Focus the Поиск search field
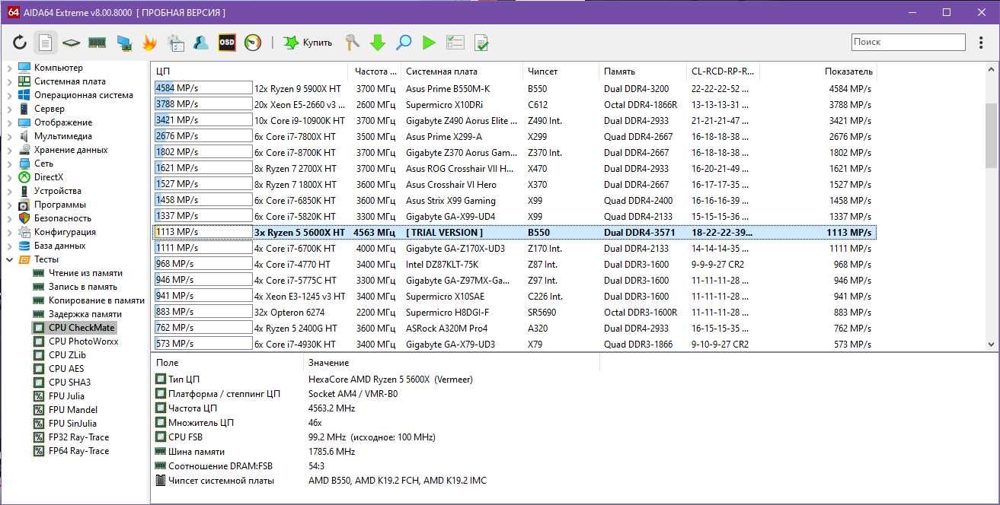1000x505 pixels. pos(908,43)
